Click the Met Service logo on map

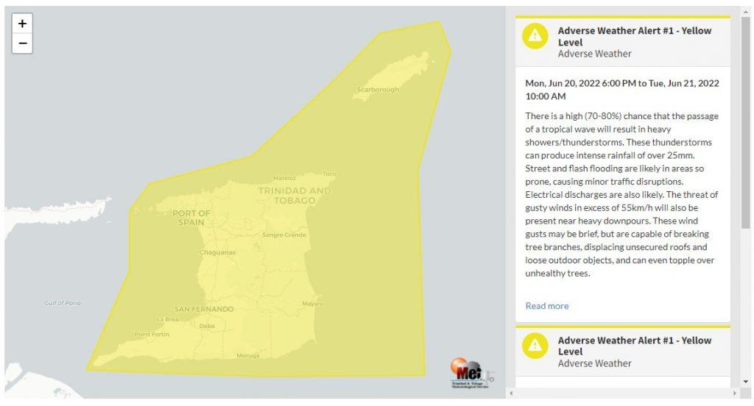point(471,373)
